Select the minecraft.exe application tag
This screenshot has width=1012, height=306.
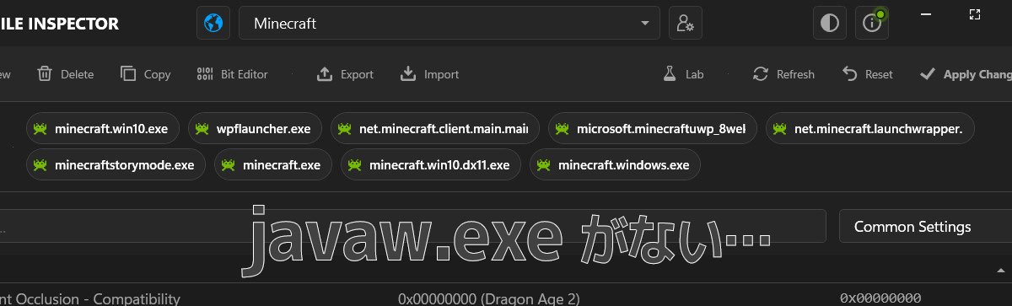(x=272, y=164)
